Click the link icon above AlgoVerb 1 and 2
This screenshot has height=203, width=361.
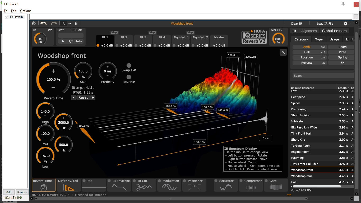(x=191, y=33)
